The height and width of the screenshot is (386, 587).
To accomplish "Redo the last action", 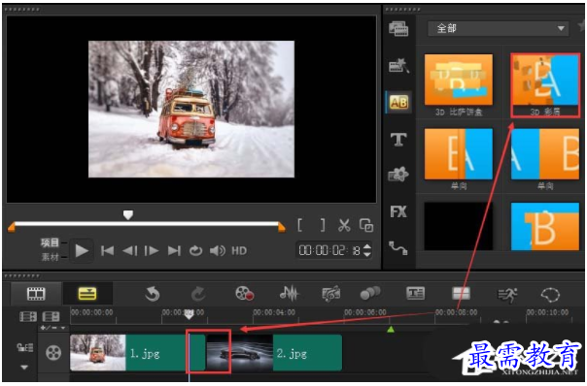I will point(198,295).
